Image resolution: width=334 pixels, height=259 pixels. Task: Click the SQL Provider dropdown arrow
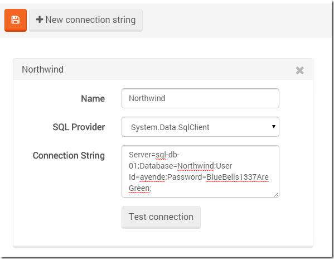tap(274, 127)
